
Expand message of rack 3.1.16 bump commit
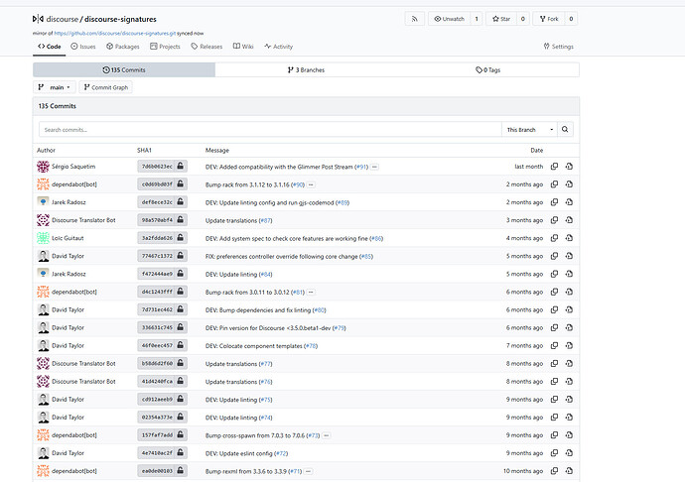coord(311,184)
